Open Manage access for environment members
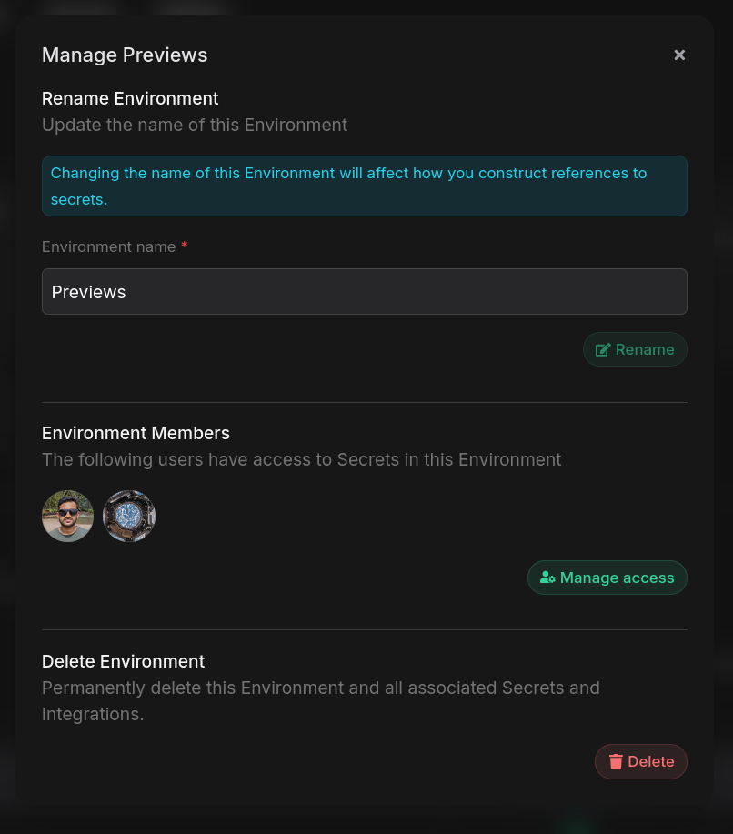 [607, 578]
